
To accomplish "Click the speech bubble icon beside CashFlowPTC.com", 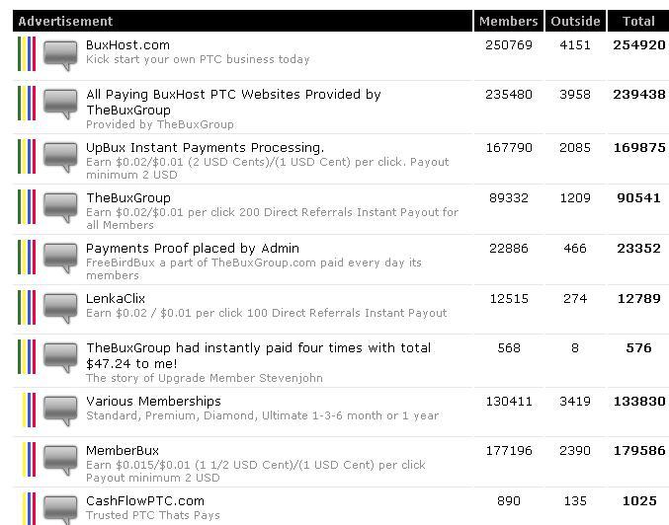I will tap(60, 509).
